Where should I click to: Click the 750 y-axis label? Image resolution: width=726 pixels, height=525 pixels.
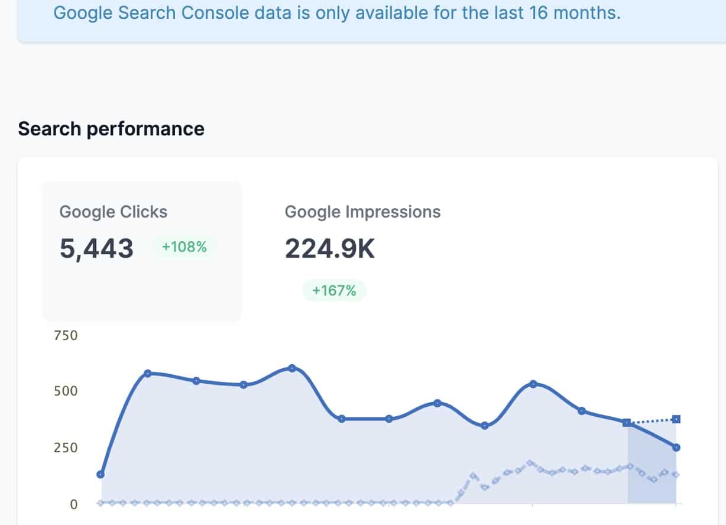[x=66, y=335]
